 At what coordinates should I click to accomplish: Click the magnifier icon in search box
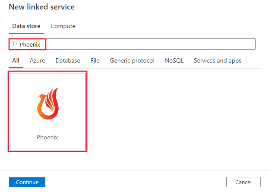pos(14,44)
